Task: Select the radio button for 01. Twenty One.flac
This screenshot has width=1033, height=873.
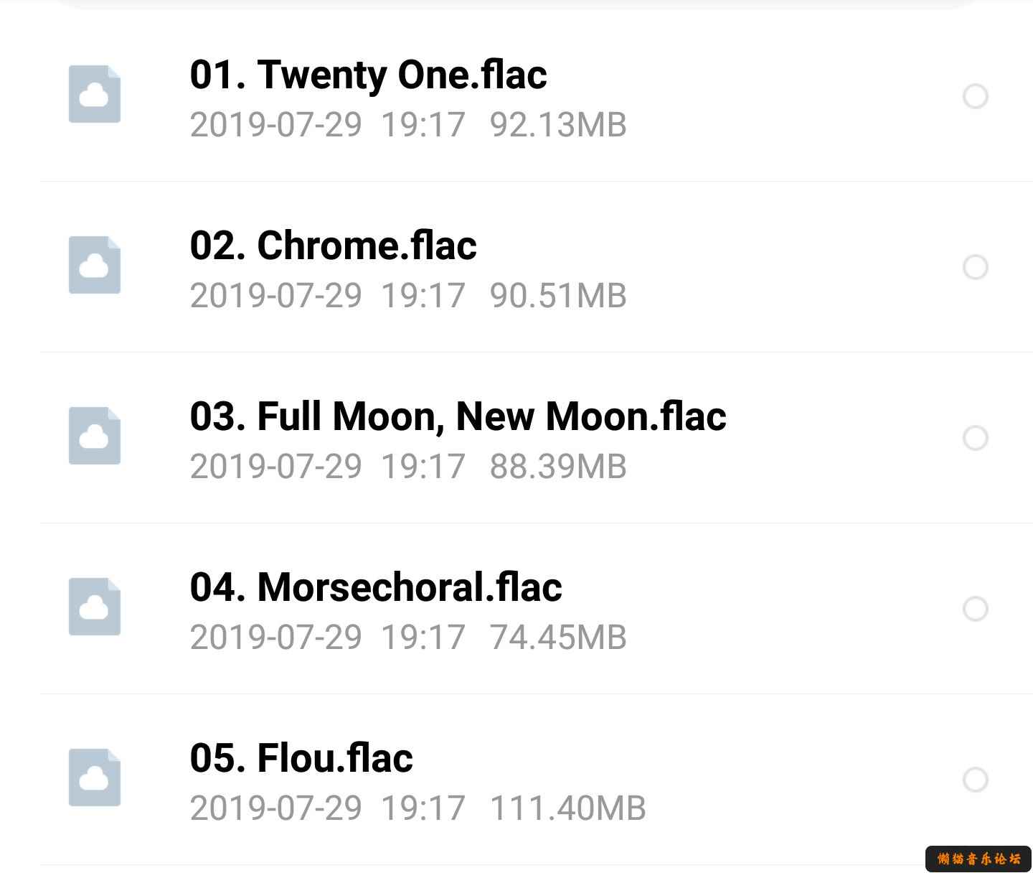Action: pos(976,96)
